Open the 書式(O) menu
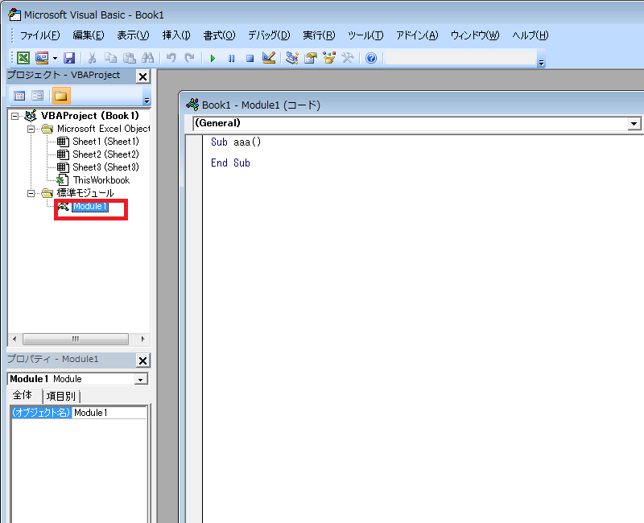The width and height of the screenshot is (644, 523). click(x=219, y=35)
